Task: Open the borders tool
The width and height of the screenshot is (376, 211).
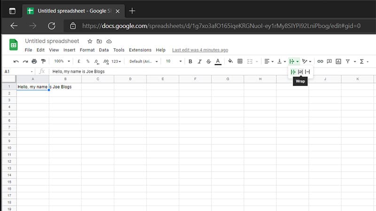Action: coord(240,61)
